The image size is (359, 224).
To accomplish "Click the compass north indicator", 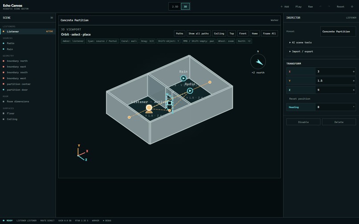I will click(x=258, y=61).
